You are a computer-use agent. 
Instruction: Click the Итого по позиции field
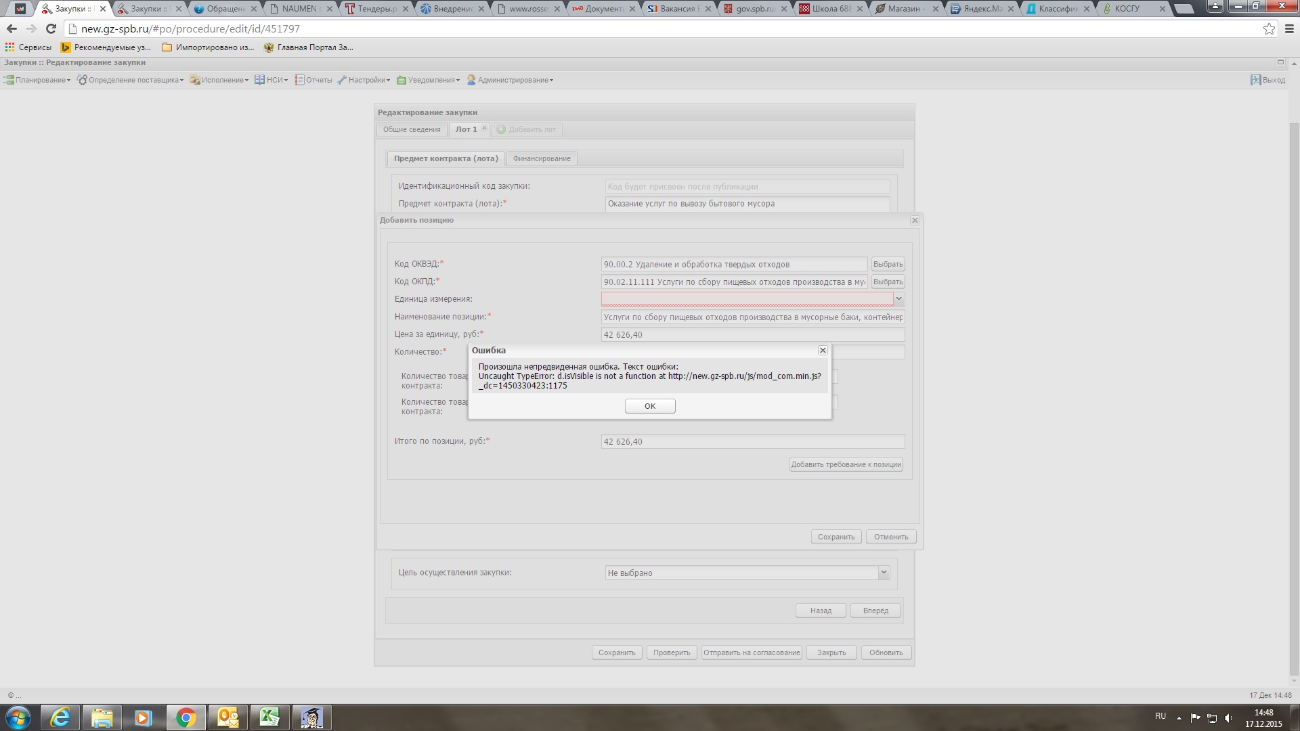(753, 441)
